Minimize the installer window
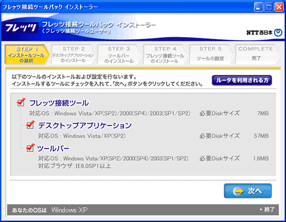The image size is (286, 222). pyautogui.click(x=258, y=7)
